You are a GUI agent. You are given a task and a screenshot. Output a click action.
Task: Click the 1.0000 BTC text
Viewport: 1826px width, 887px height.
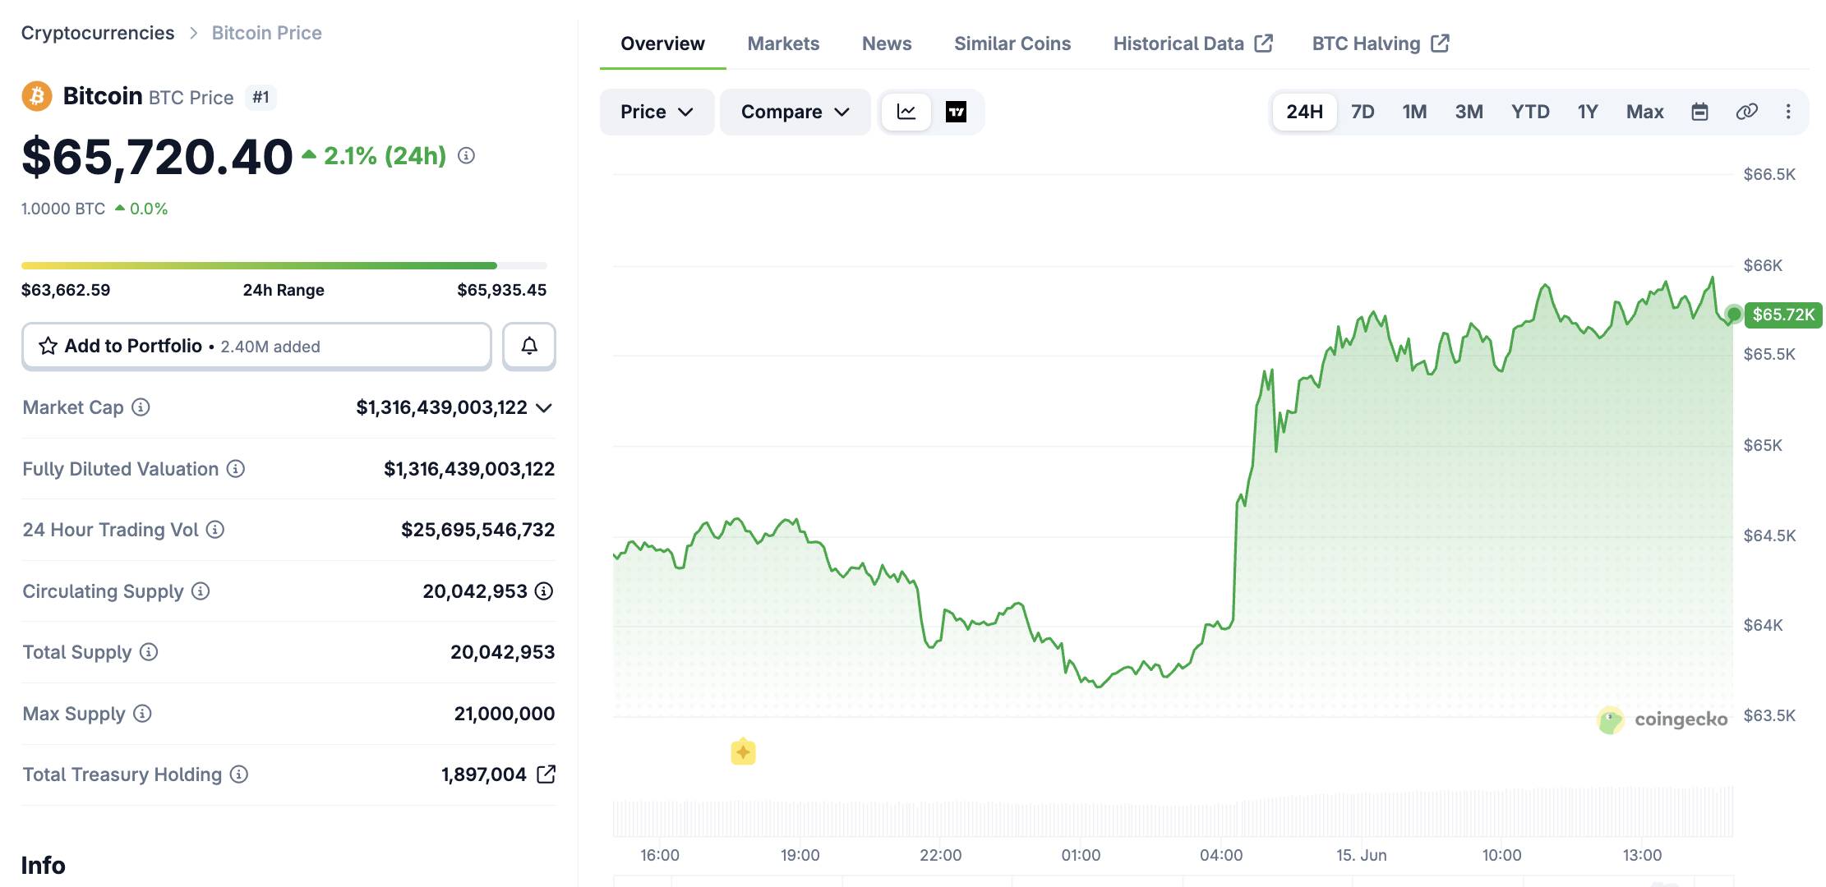click(x=63, y=209)
